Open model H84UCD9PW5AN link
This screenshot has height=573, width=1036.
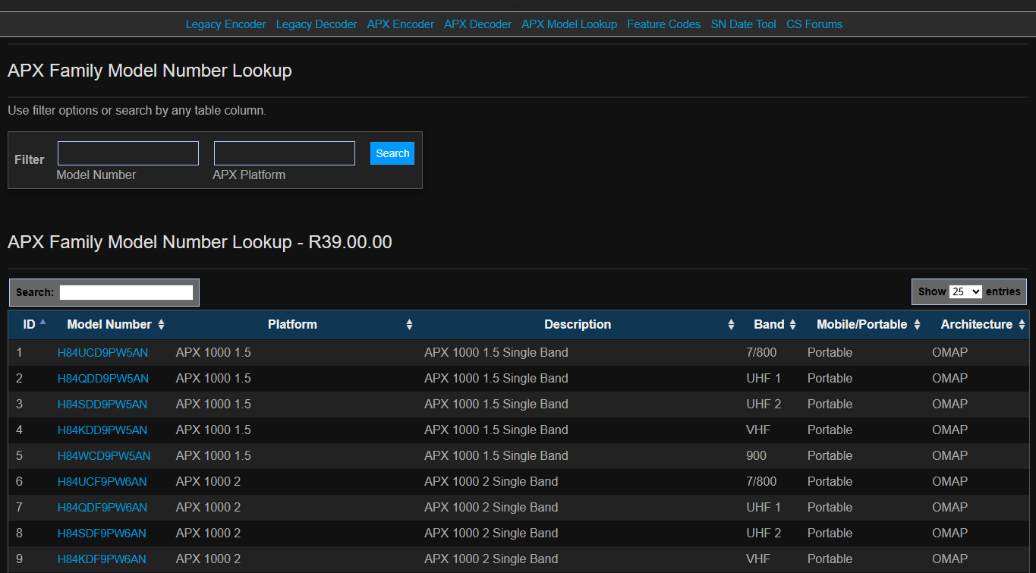coord(103,352)
